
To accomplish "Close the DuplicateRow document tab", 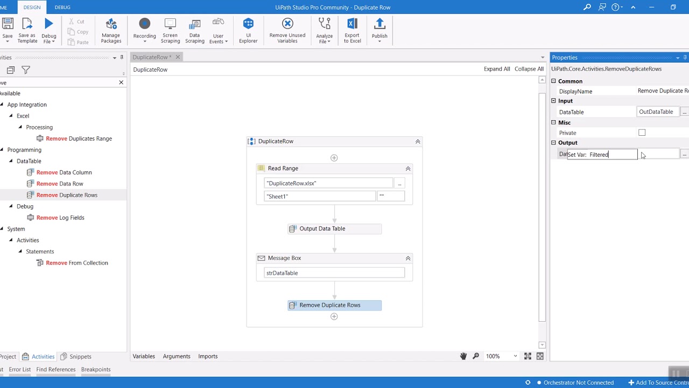I will tap(177, 57).
